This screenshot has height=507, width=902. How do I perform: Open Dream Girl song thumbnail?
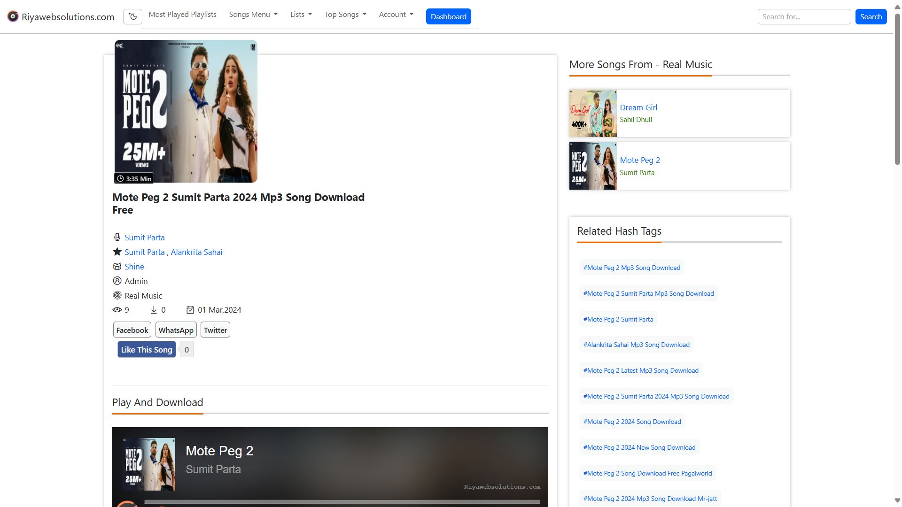coord(593,114)
